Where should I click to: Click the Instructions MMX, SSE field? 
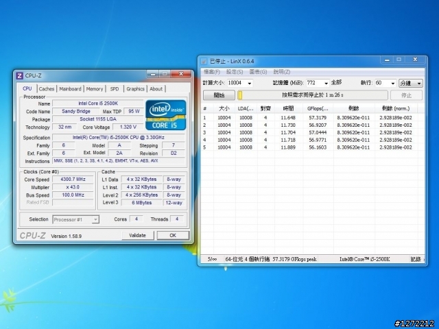(119, 161)
